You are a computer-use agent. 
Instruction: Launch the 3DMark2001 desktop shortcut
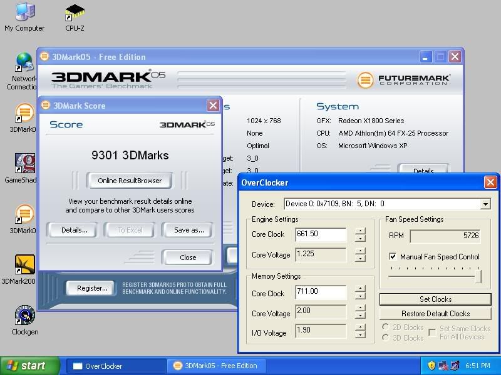point(19,269)
